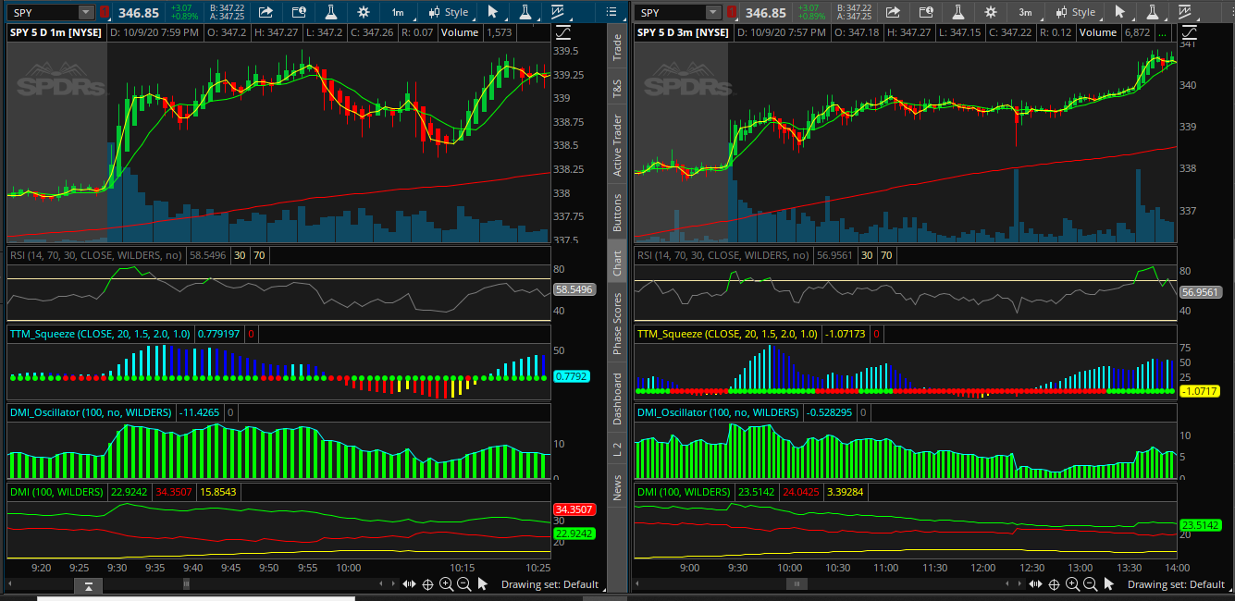Zoom out on the right chart
Image resolution: width=1235 pixels, height=601 pixels.
point(1091,584)
